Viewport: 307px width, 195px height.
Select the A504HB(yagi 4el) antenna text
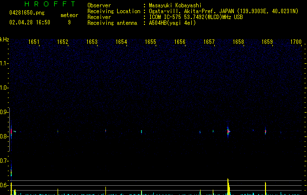point(172,23)
